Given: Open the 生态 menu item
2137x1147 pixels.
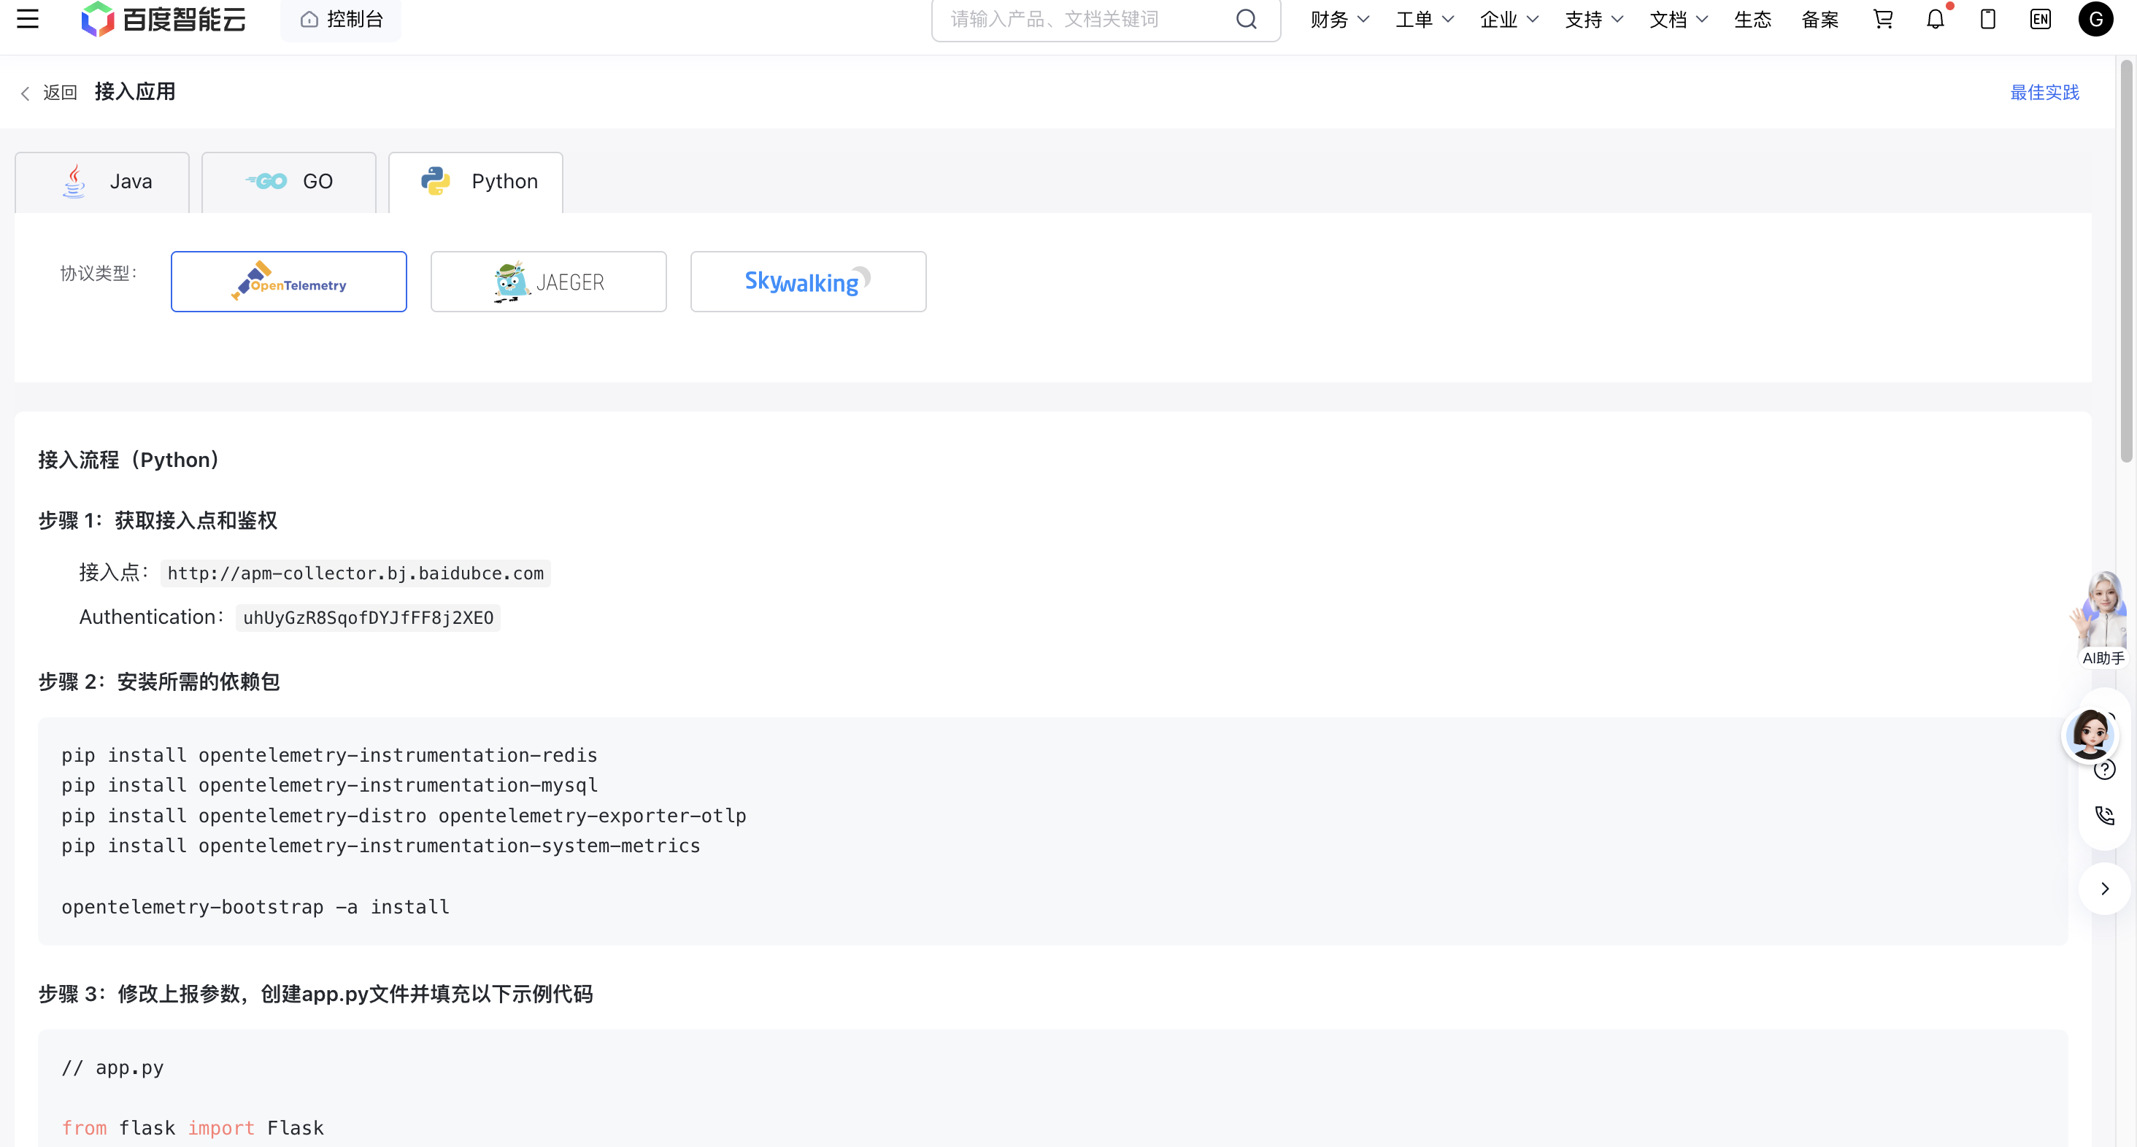Looking at the screenshot, I should tap(1752, 19).
